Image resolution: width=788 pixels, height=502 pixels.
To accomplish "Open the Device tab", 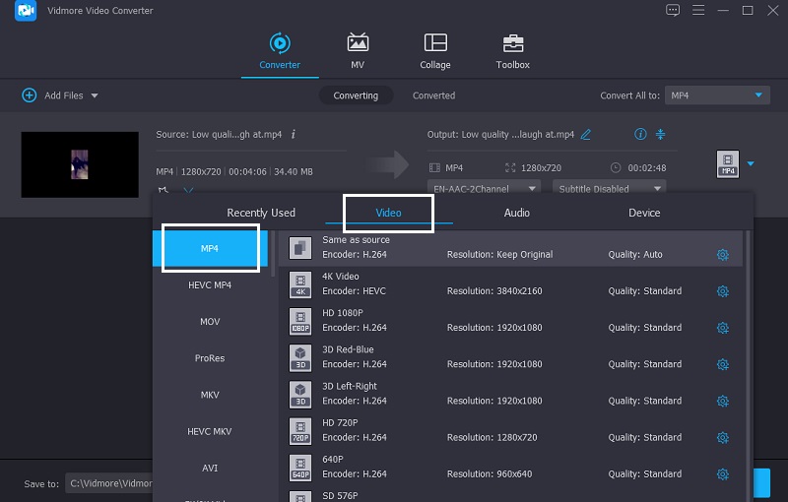I will click(x=644, y=213).
